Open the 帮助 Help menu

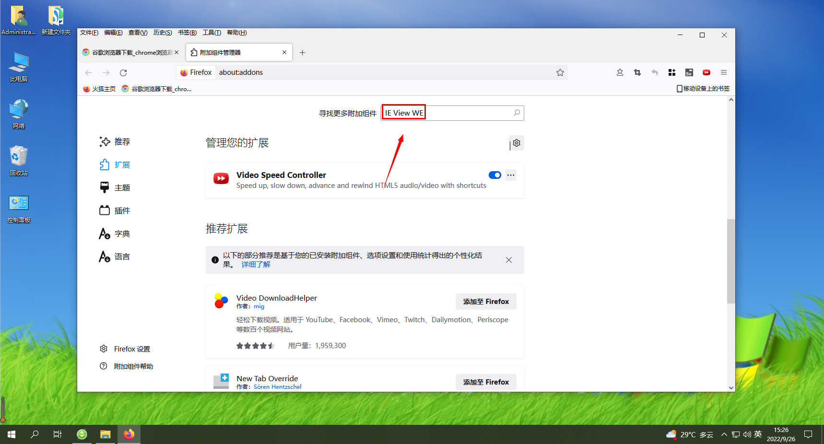coord(237,33)
